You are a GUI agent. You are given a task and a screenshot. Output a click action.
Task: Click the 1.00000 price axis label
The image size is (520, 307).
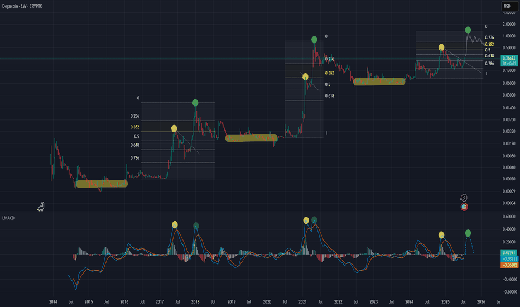tap(509, 36)
